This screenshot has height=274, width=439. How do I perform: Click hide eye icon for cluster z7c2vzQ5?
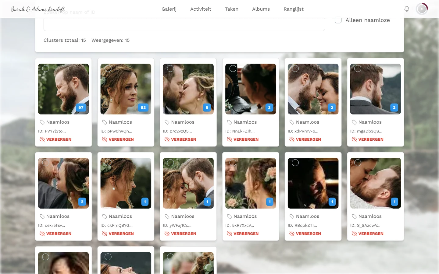tap(167, 139)
